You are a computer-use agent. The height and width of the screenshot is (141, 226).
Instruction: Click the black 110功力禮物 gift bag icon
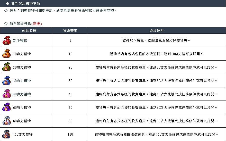click(7, 134)
